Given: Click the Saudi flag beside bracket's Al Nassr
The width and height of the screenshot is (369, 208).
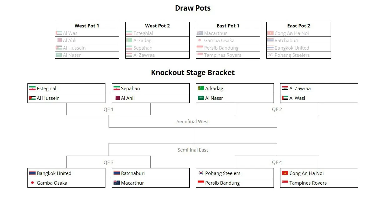Looking at the screenshot, I should [201, 98].
